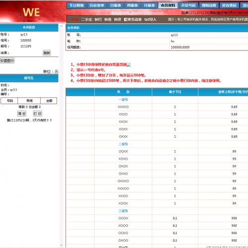Click the credit value 100000 in the left panel
The height and width of the screenshot is (248, 248).
pyautogui.click(x=26, y=41)
